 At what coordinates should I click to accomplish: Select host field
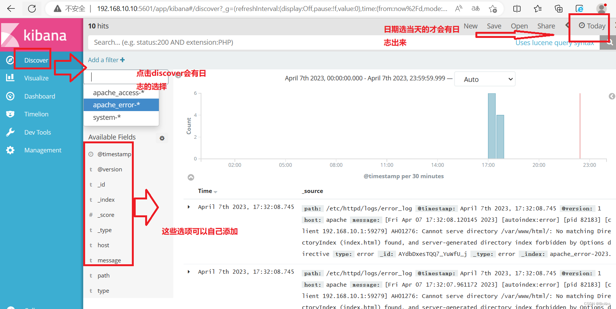[103, 245]
